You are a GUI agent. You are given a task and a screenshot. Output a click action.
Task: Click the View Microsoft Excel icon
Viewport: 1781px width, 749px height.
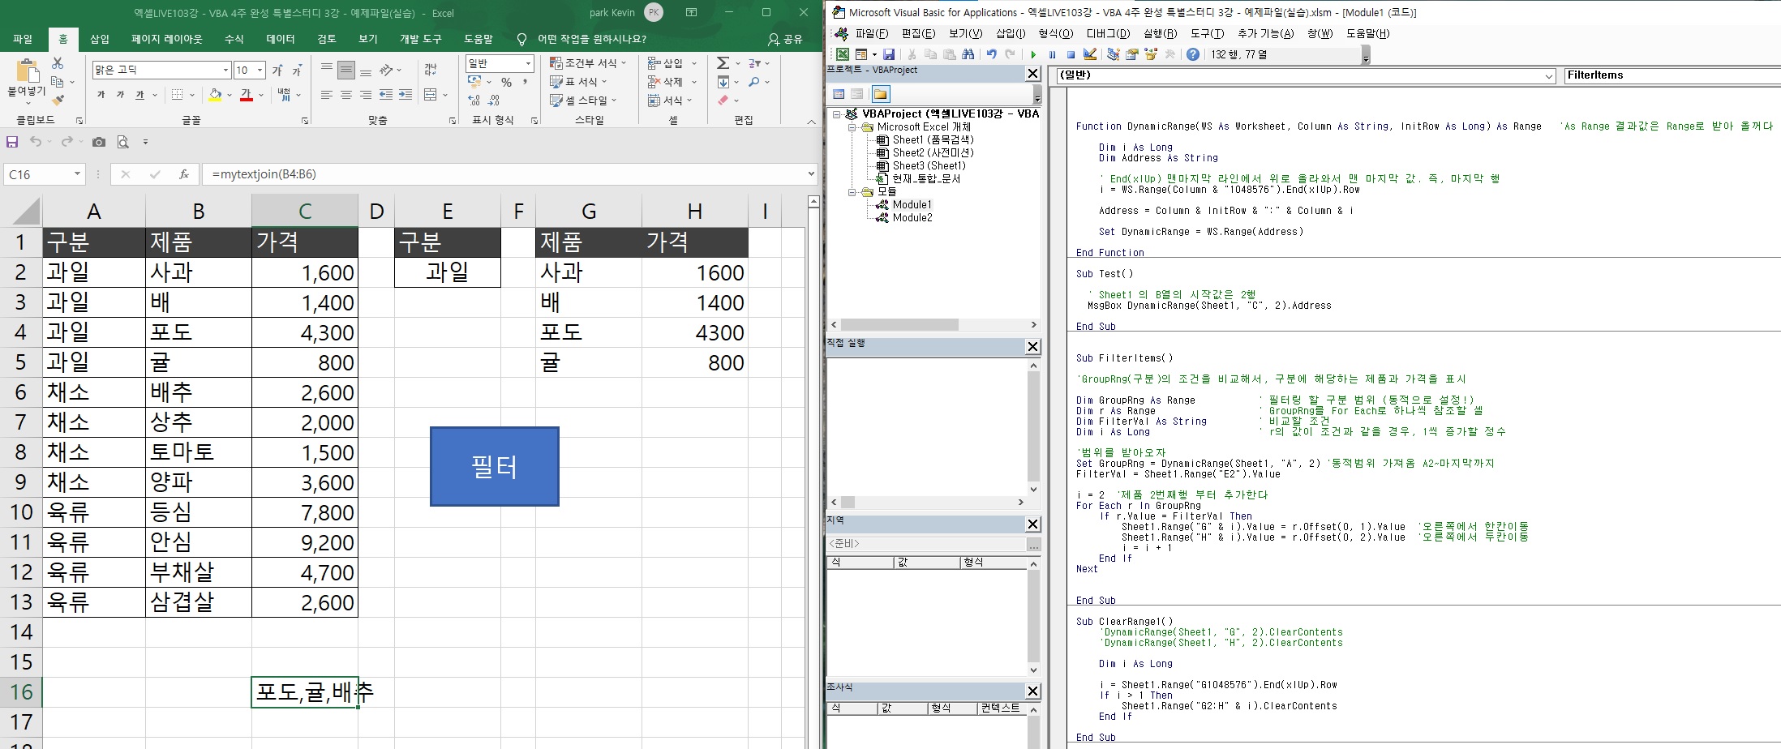843,54
